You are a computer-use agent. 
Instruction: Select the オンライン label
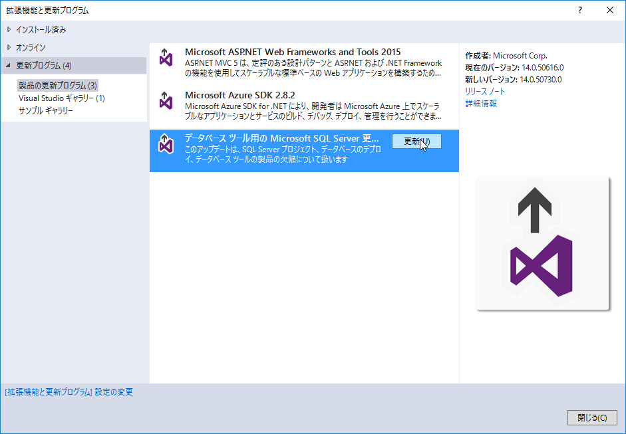point(31,47)
